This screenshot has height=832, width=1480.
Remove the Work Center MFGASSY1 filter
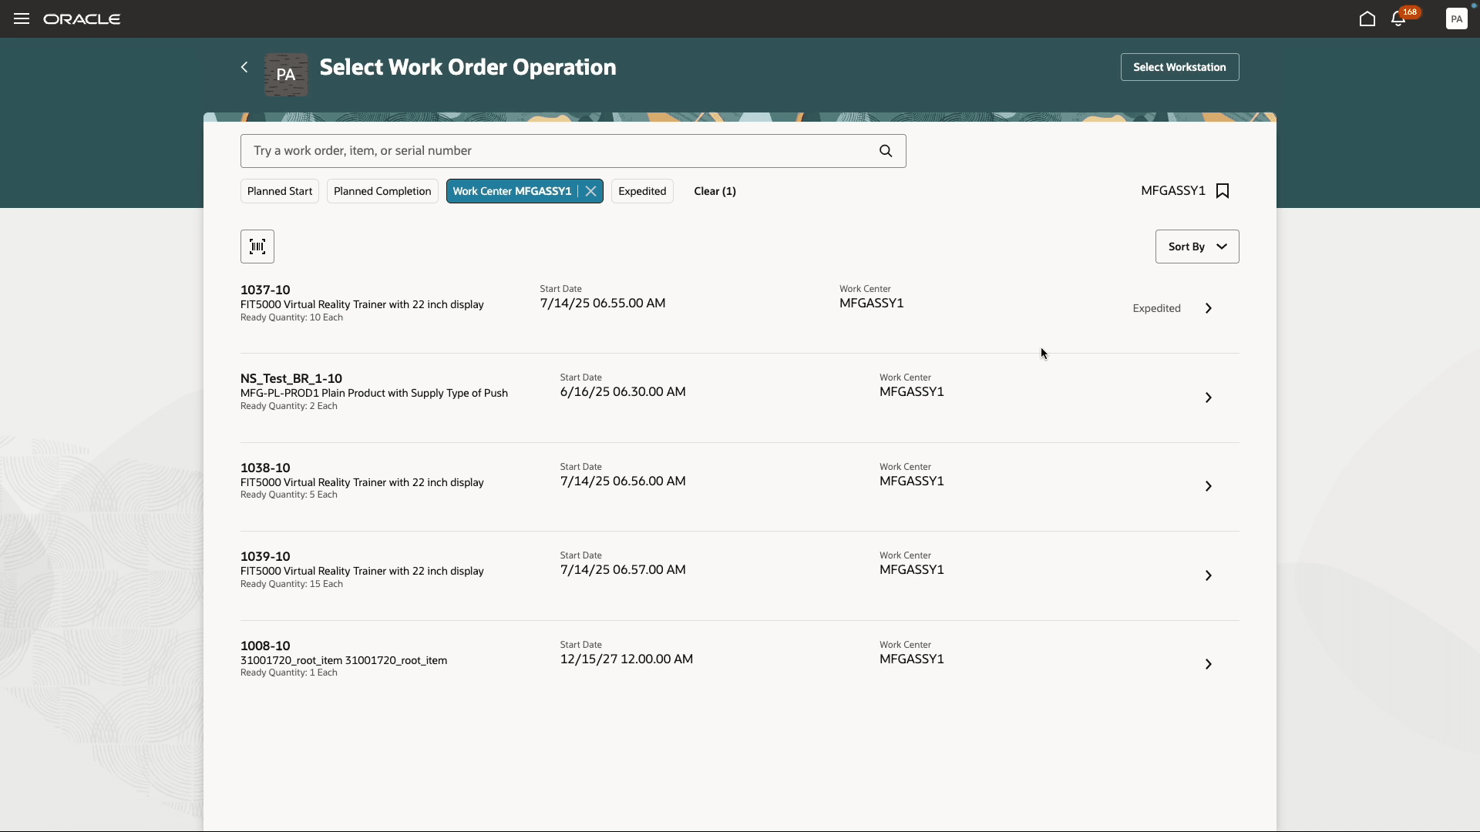click(x=590, y=190)
